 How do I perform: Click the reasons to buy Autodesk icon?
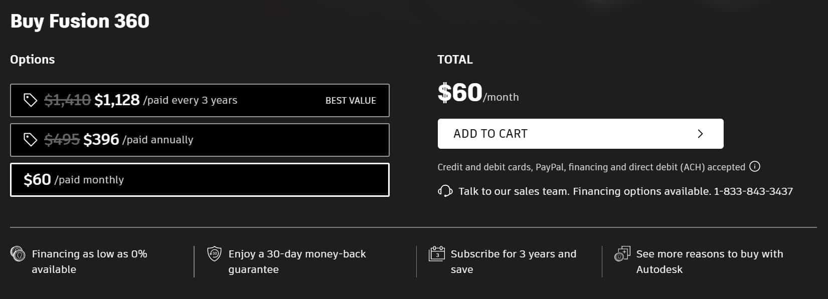pyautogui.click(x=622, y=254)
